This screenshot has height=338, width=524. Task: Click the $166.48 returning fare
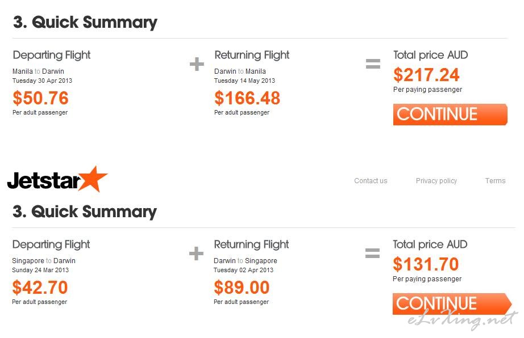(x=247, y=98)
